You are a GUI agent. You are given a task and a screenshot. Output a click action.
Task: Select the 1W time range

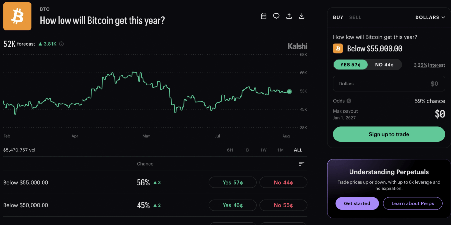pyautogui.click(x=263, y=150)
